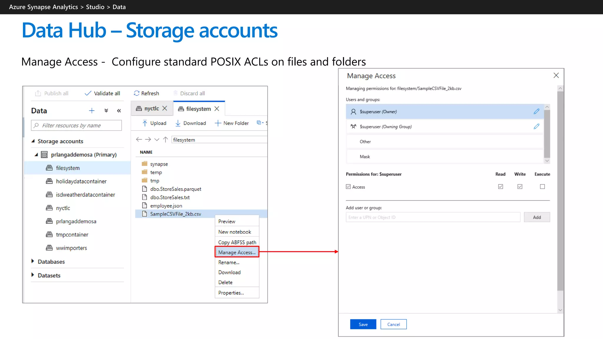Toggle the Read permission checkbox
Screen dimensions: 603x339
pos(501,187)
